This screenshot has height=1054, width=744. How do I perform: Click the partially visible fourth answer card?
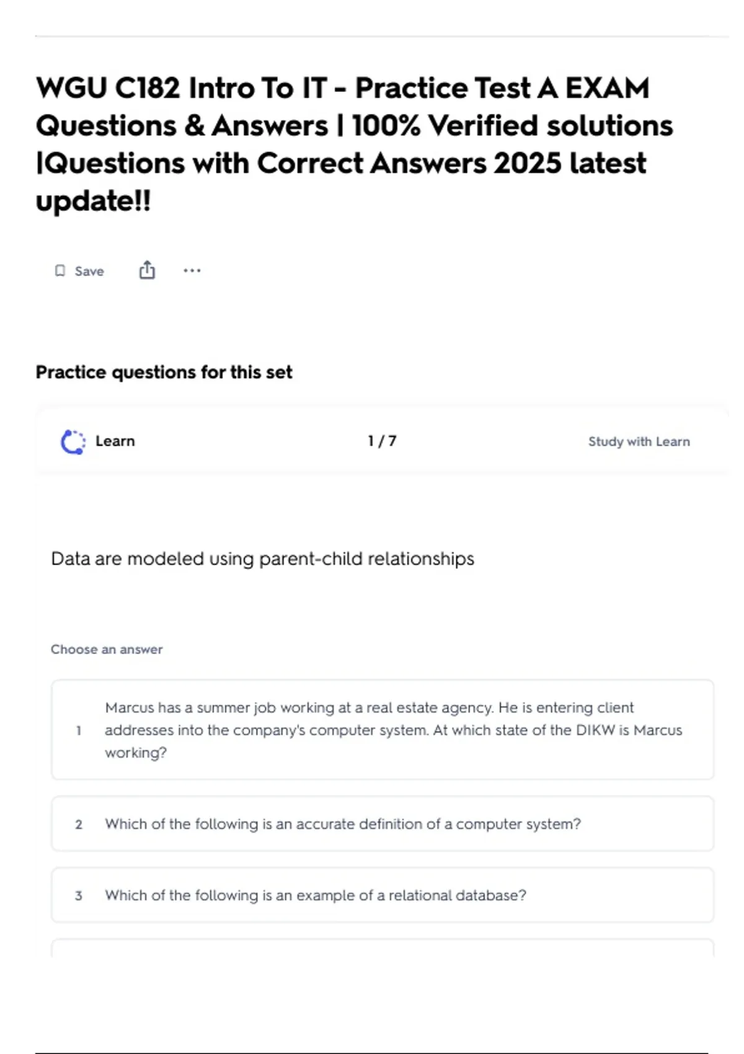[382, 948]
